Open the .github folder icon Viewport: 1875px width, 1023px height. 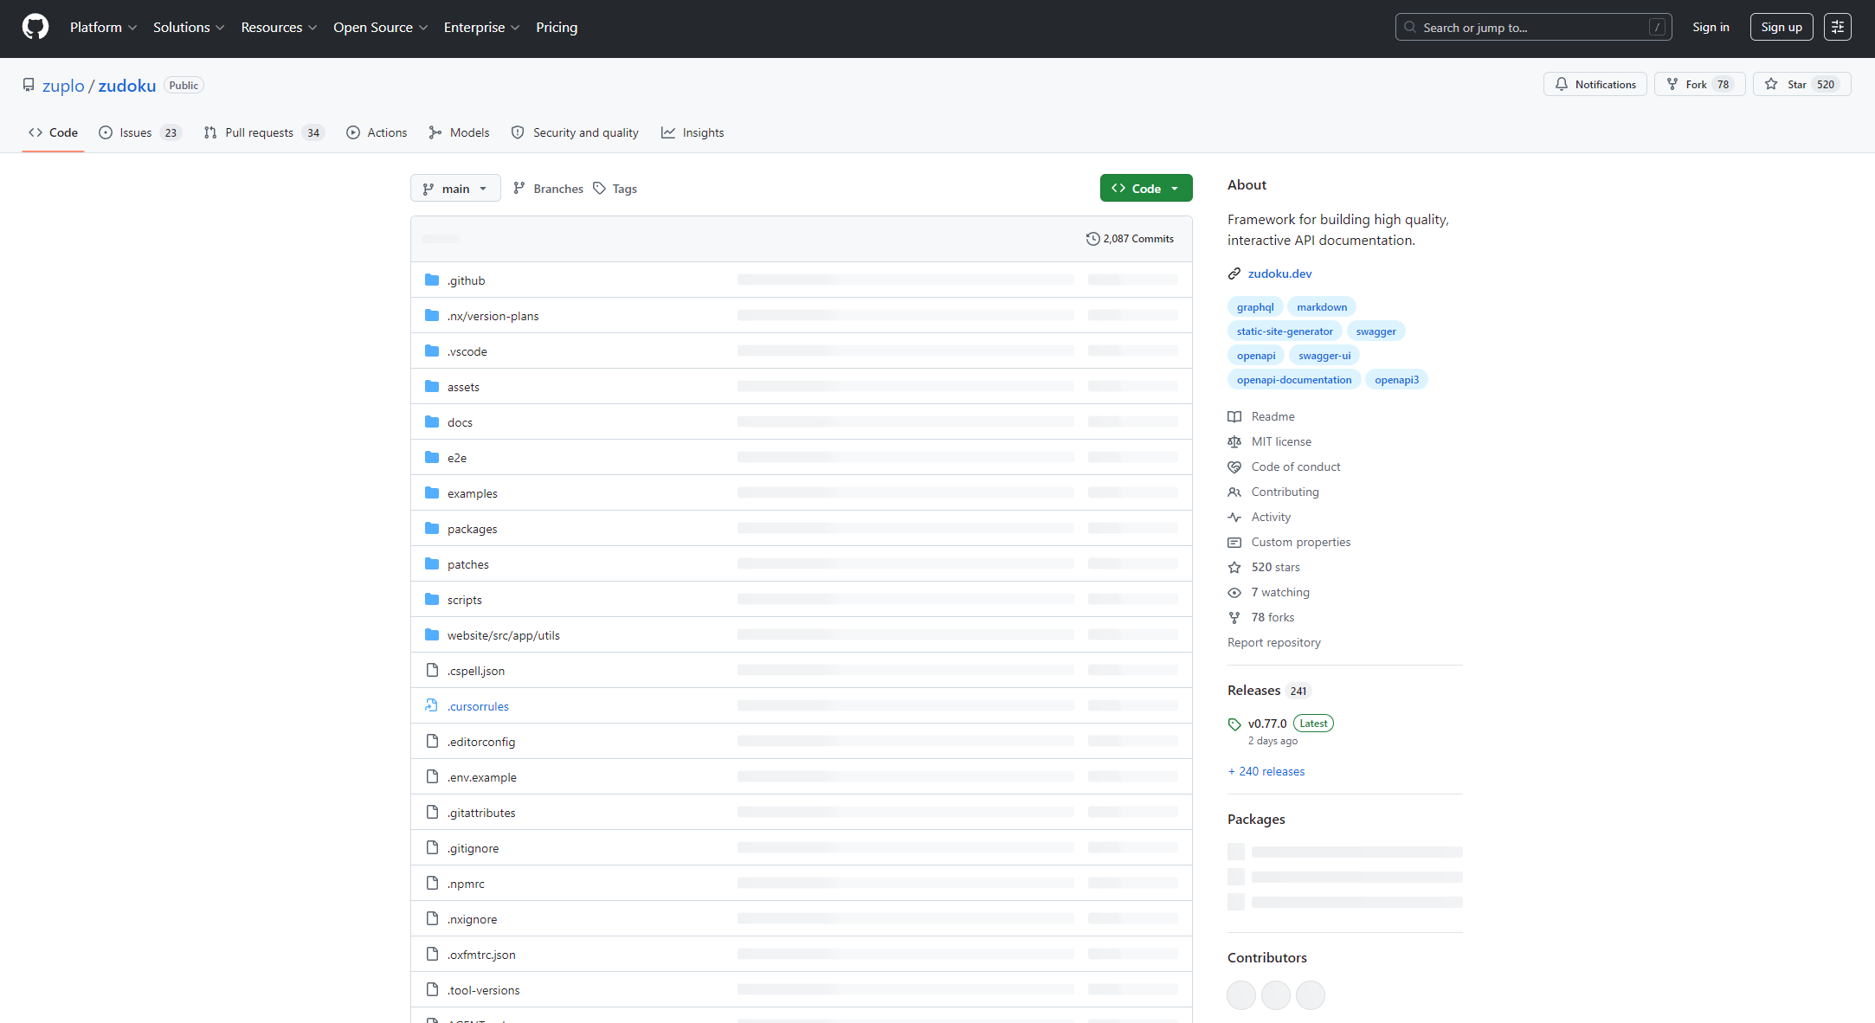(432, 280)
